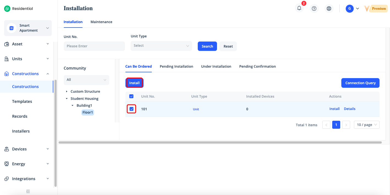Switch to the Maintenance tab

point(101,22)
